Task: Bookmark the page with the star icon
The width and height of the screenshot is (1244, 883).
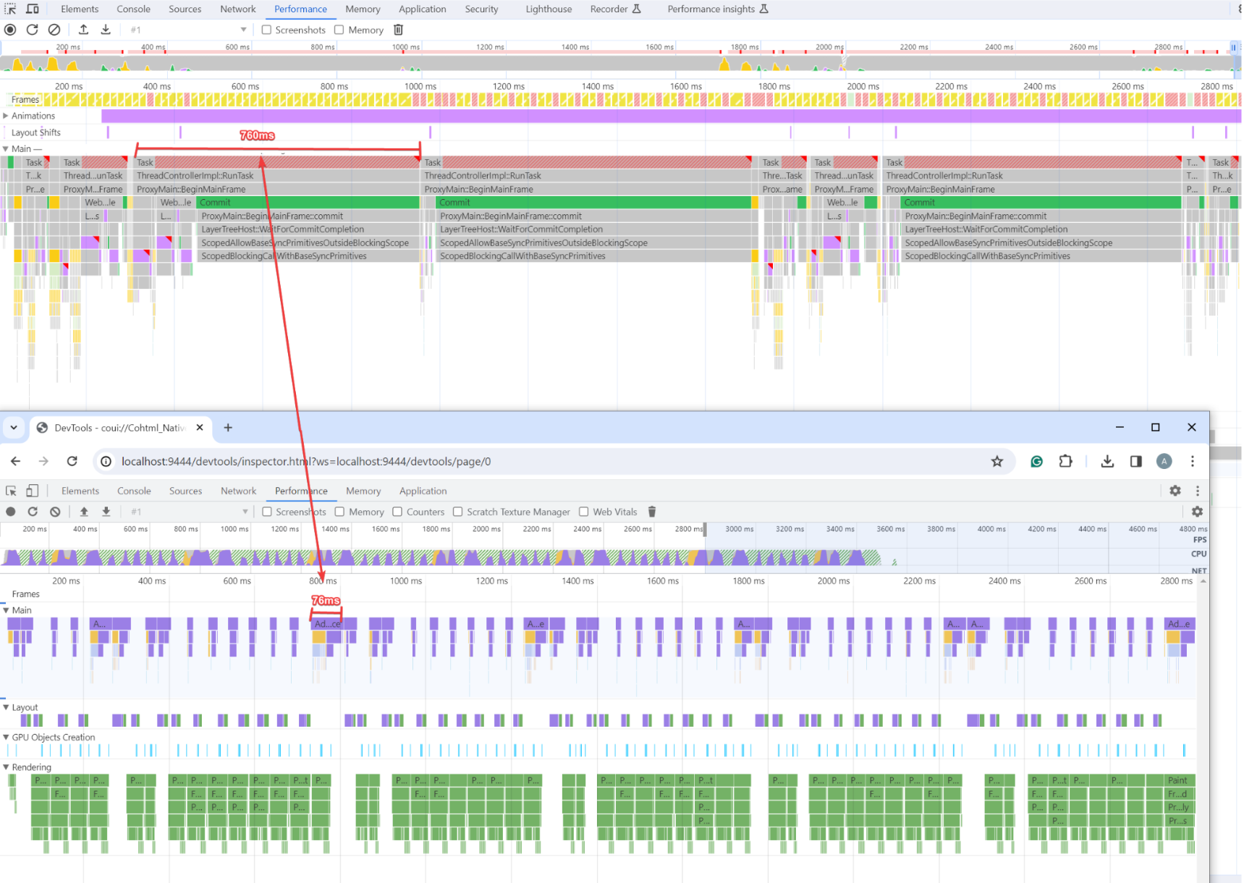Action: tap(997, 462)
